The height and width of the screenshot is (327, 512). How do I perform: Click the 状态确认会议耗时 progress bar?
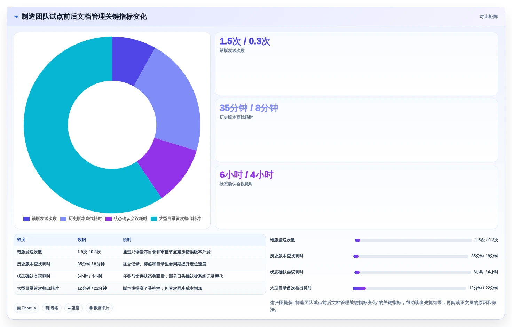click(x=412, y=272)
